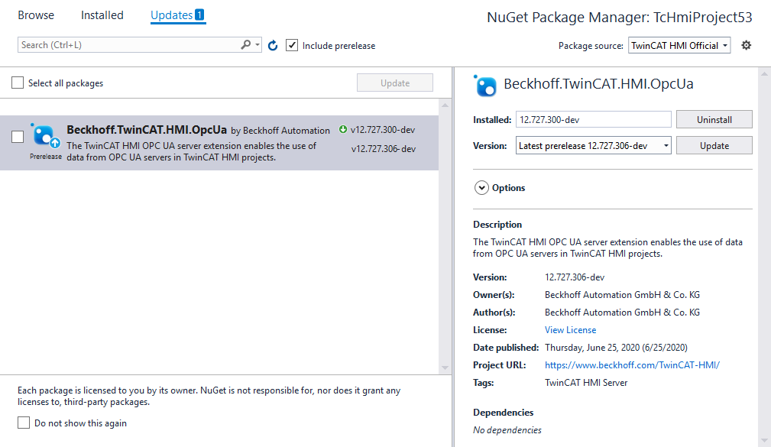Click the 'by Beckhoff Automation' author text
This screenshot has height=447, width=771.
(280, 131)
